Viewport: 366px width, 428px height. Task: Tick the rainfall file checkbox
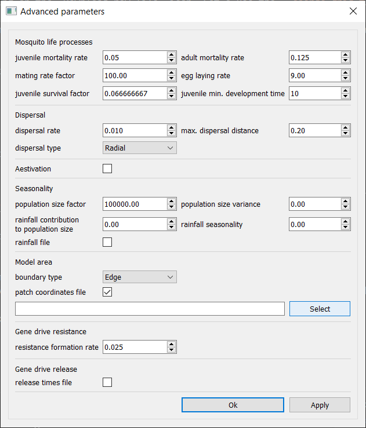pos(107,242)
